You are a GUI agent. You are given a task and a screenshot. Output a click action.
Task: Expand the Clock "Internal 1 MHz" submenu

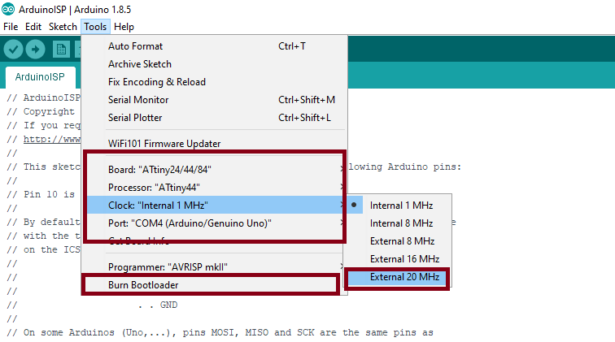coord(215,206)
